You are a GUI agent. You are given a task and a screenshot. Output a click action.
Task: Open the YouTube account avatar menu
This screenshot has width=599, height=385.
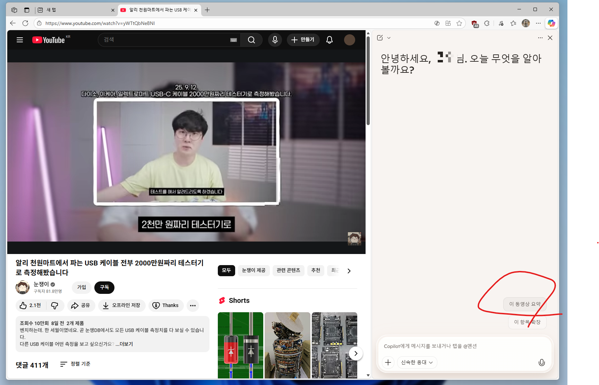point(350,40)
